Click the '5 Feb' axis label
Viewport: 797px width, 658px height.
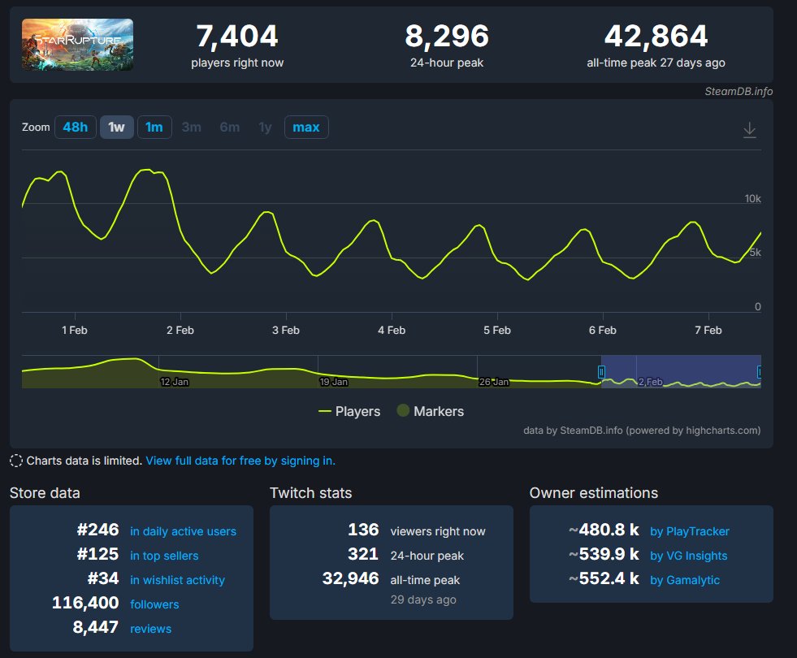[x=497, y=331]
